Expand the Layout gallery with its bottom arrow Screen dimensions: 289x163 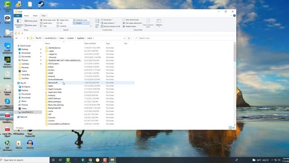[x=91, y=26]
